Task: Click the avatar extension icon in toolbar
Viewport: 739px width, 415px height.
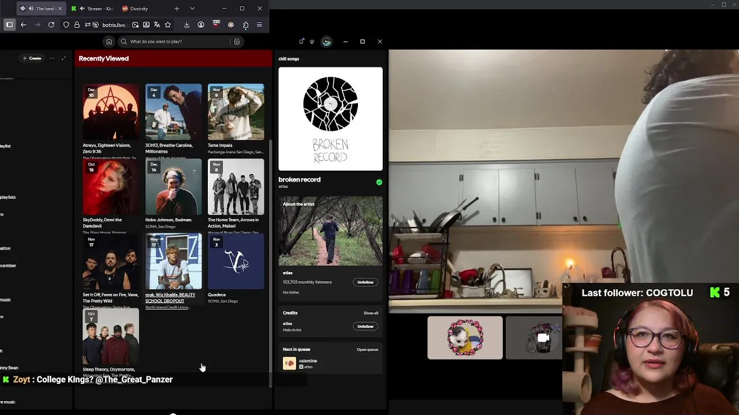Action: click(231, 25)
